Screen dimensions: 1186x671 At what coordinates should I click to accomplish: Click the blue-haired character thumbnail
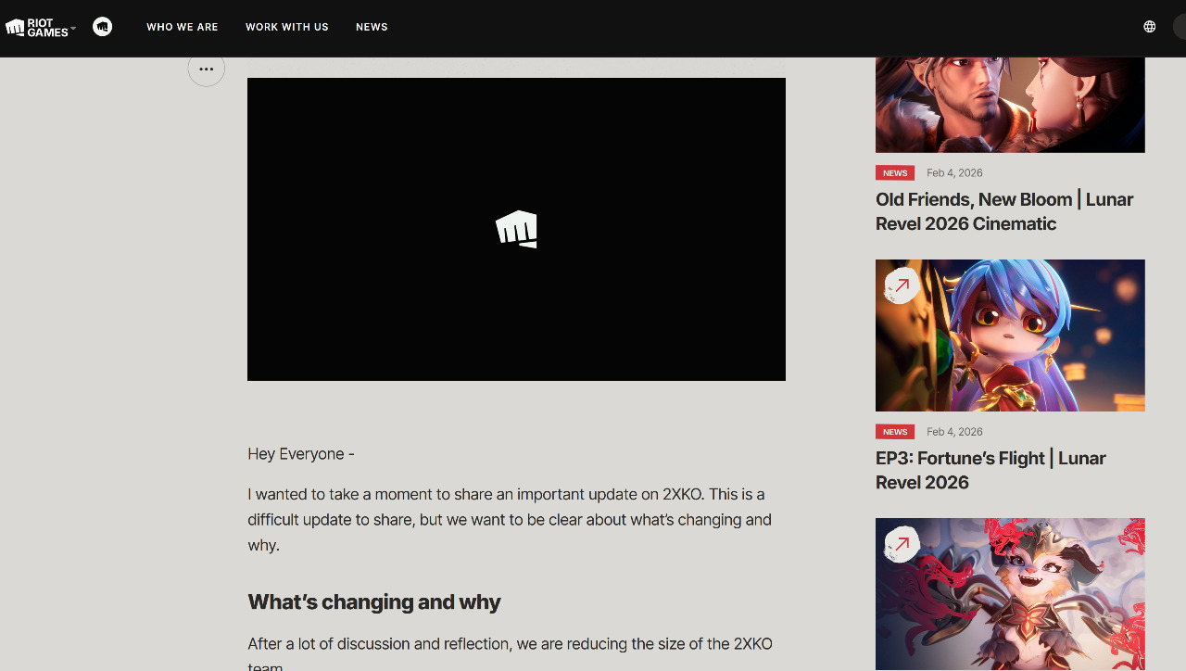tap(1010, 335)
